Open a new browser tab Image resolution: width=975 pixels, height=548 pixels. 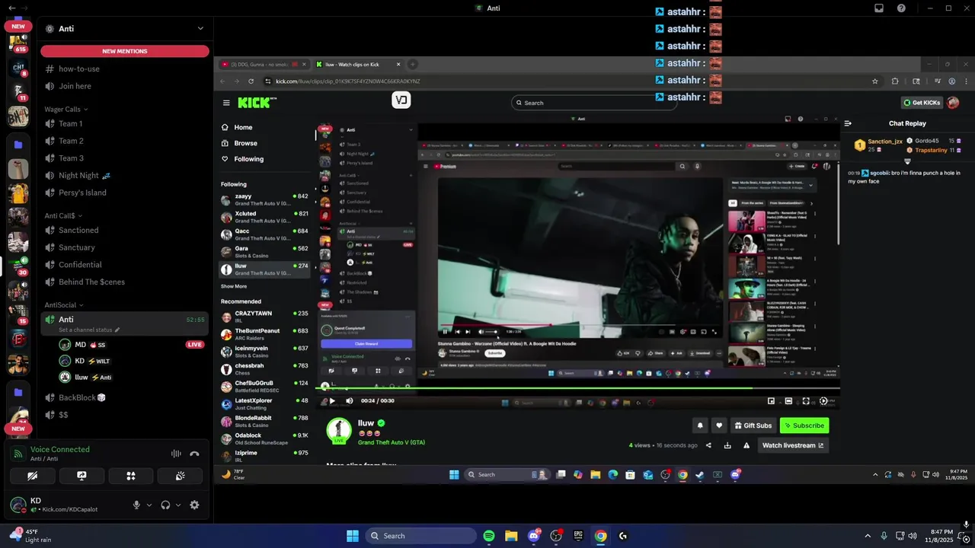(413, 65)
